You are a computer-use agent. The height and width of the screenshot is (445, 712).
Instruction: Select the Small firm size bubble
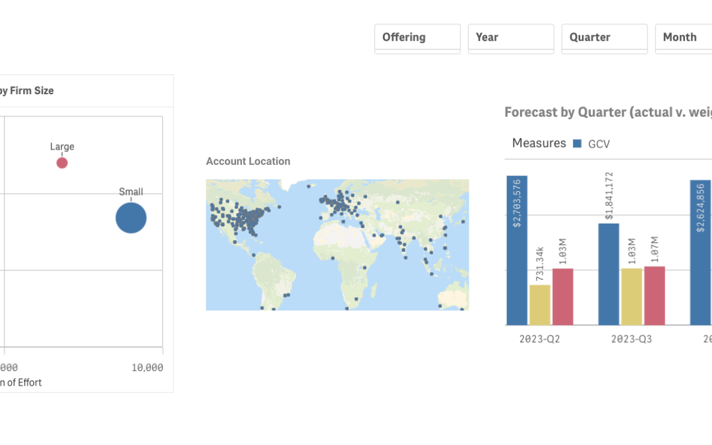click(131, 218)
